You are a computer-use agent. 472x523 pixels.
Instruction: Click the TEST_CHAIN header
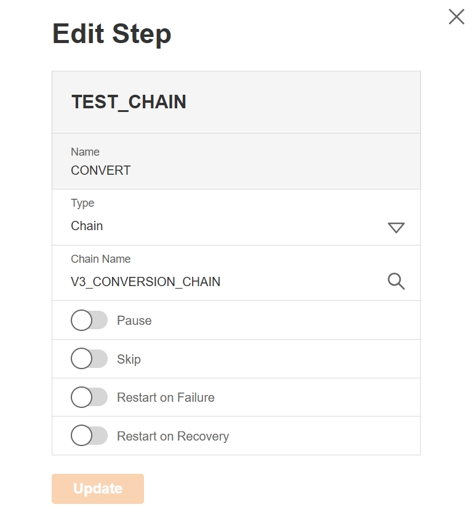coord(129,102)
